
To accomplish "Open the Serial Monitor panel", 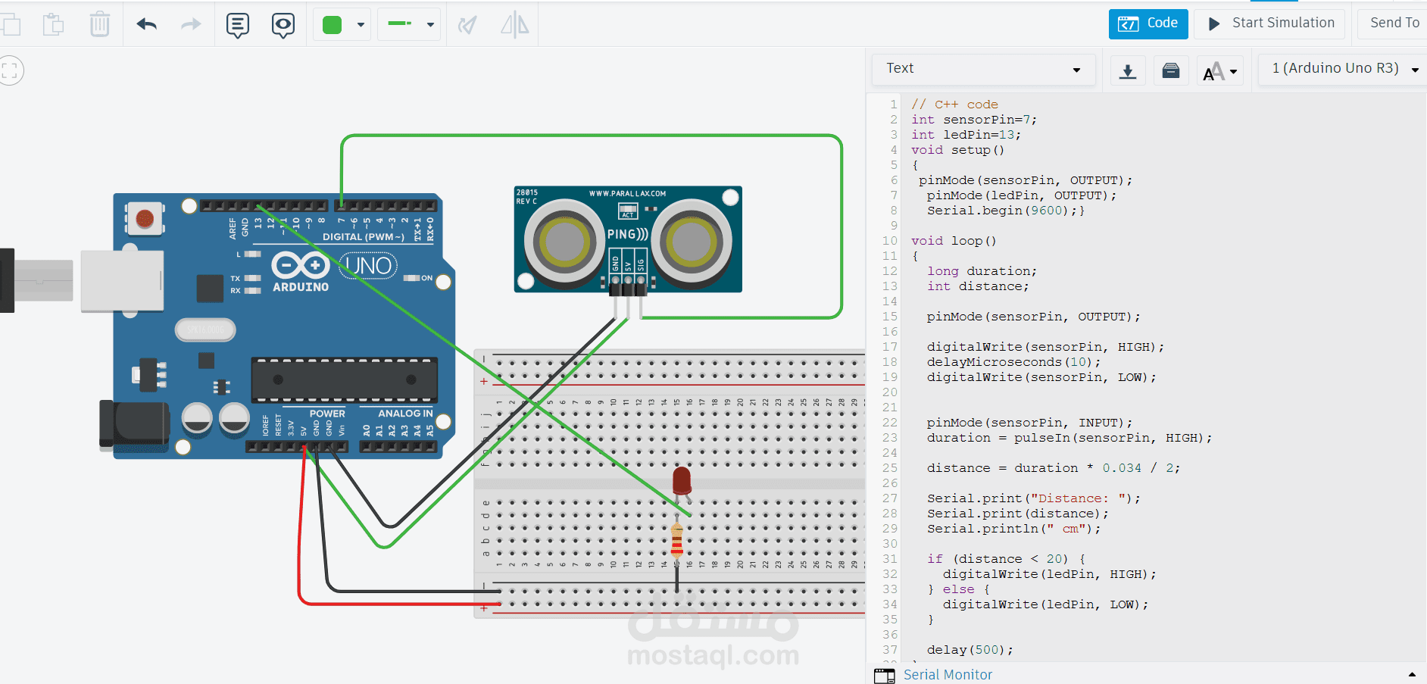I will (948, 675).
